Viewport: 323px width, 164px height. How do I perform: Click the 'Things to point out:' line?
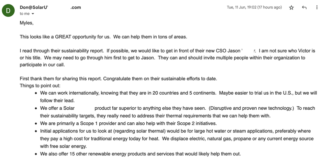pos(40,85)
